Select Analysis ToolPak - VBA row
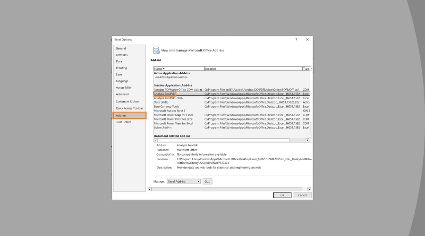Image resolution: width=425 pixels, height=236 pixels. [231, 98]
